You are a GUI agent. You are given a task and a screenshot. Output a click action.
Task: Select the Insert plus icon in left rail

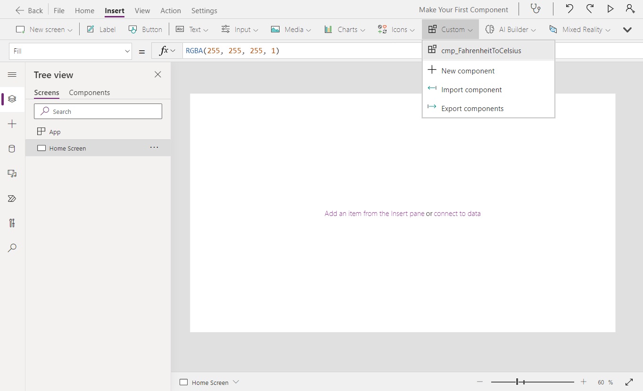[x=12, y=124]
